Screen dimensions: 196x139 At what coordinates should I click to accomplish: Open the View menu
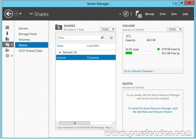click(174, 14)
